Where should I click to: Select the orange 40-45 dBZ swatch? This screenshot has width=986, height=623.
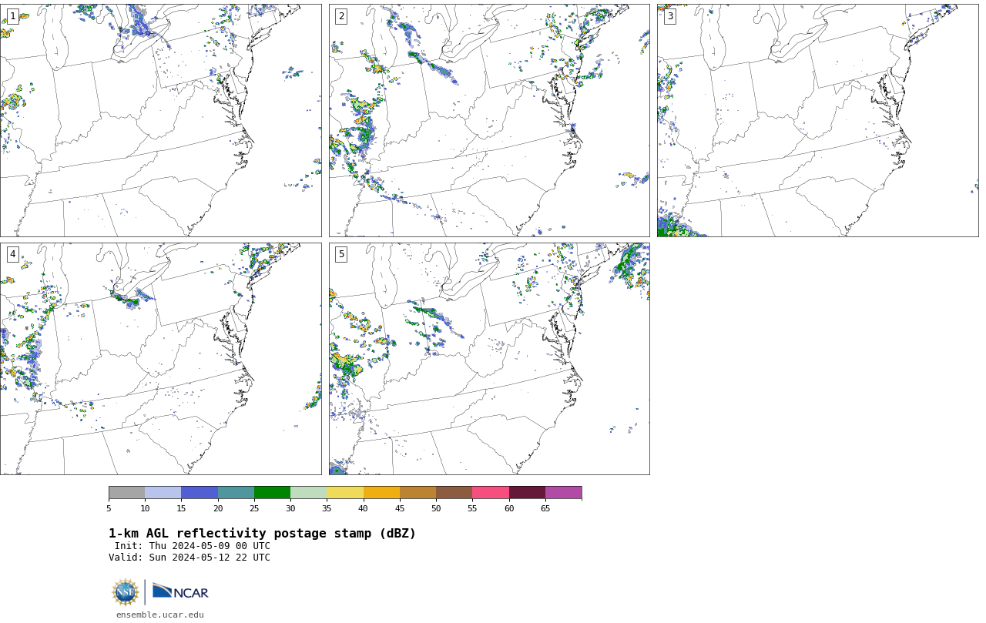coord(381,493)
